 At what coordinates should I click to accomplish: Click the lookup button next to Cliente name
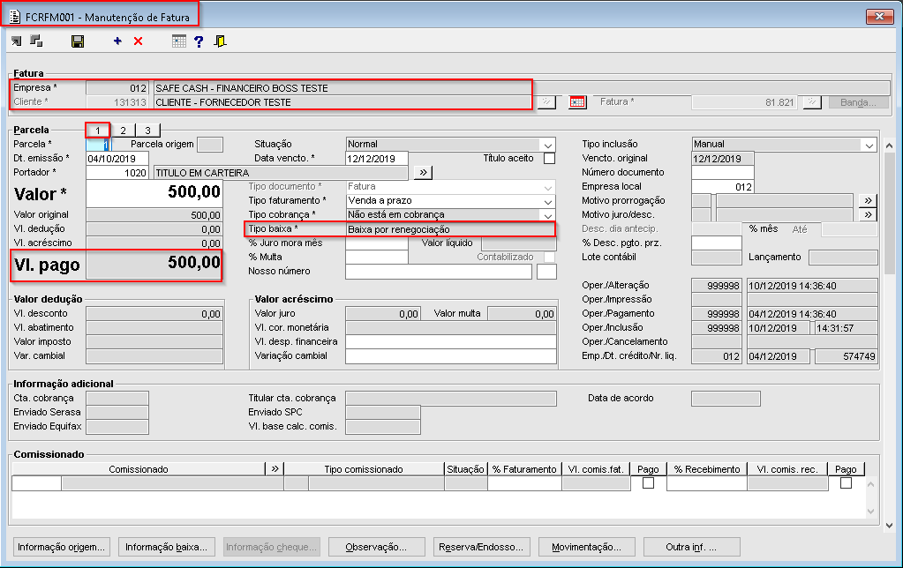tap(546, 102)
